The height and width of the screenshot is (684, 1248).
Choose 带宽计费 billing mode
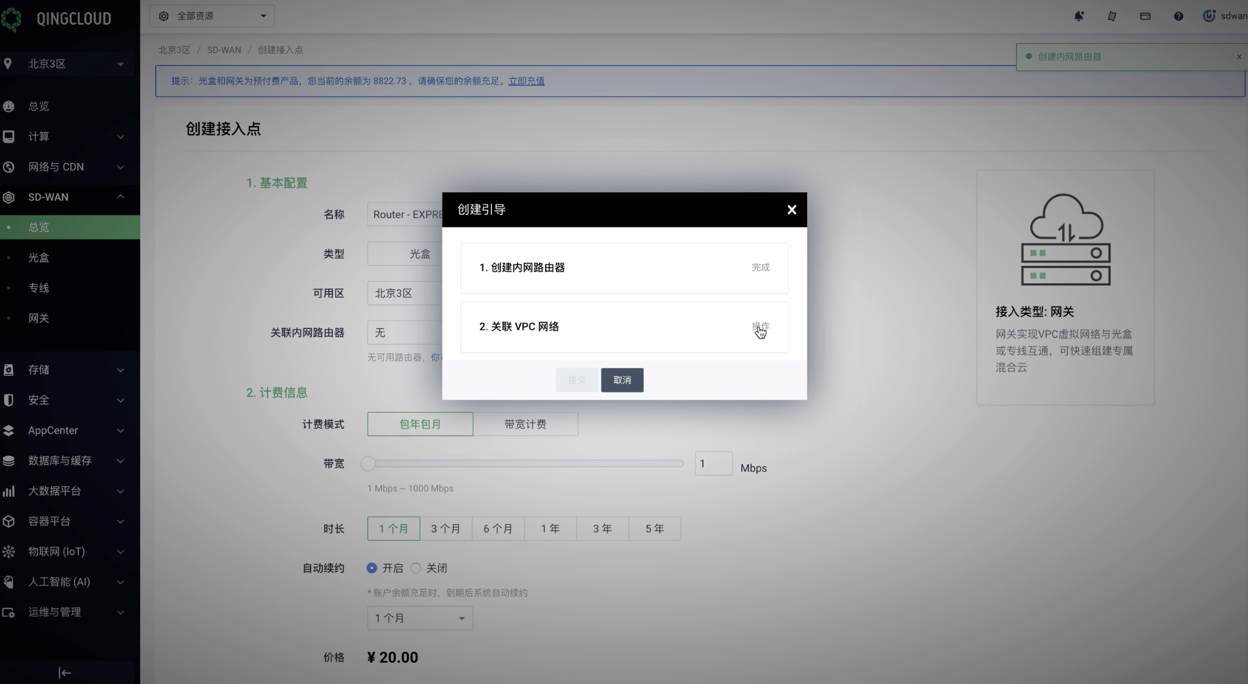tap(525, 424)
